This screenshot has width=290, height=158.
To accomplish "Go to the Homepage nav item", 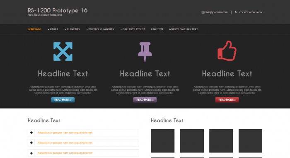I will pyautogui.click(x=34, y=29).
